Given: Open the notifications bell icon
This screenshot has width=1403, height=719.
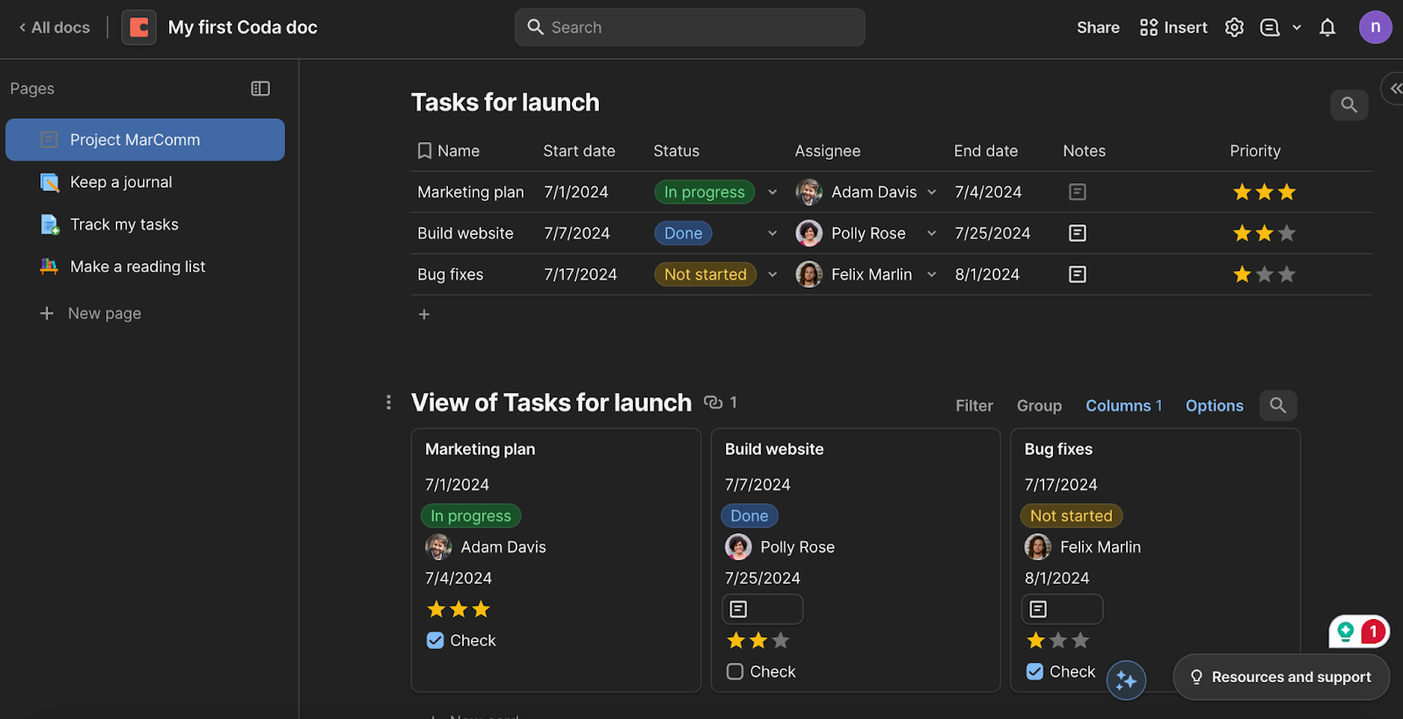Looking at the screenshot, I should coord(1327,27).
